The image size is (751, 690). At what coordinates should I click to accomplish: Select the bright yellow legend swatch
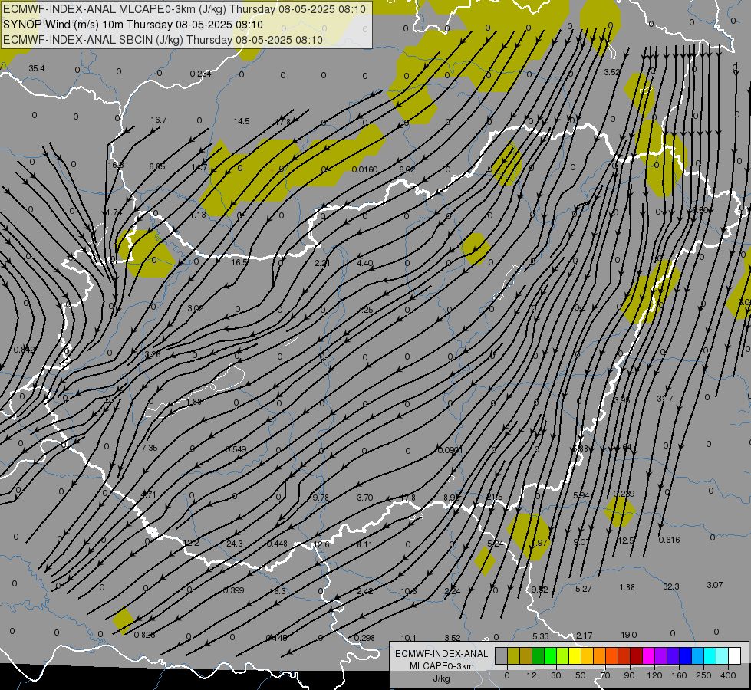(x=575, y=655)
